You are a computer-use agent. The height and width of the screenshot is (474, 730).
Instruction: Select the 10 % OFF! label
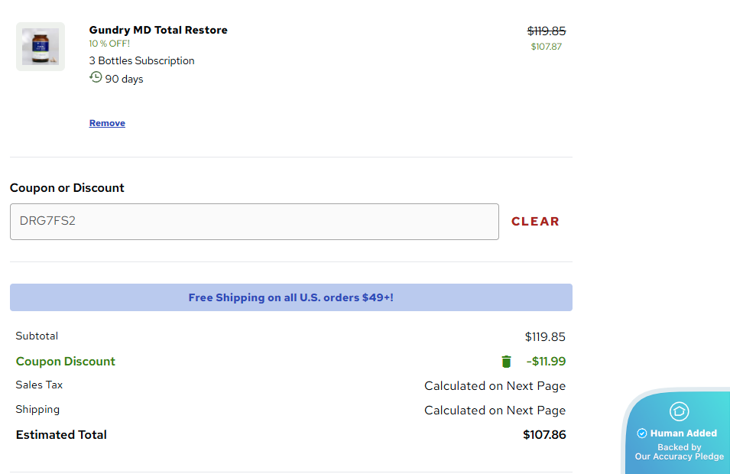point(109,44)
